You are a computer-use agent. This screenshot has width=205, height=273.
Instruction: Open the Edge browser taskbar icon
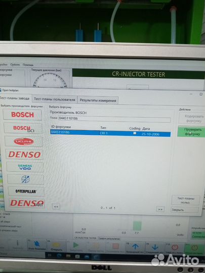(x=59, y=256)
